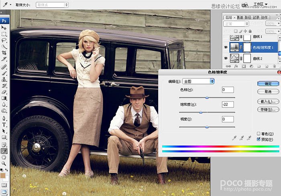Create new adjustment layer icon
281x196 pixels.
251,66
